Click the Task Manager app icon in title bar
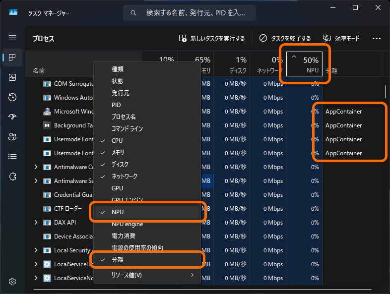 (x=13, y=12)
